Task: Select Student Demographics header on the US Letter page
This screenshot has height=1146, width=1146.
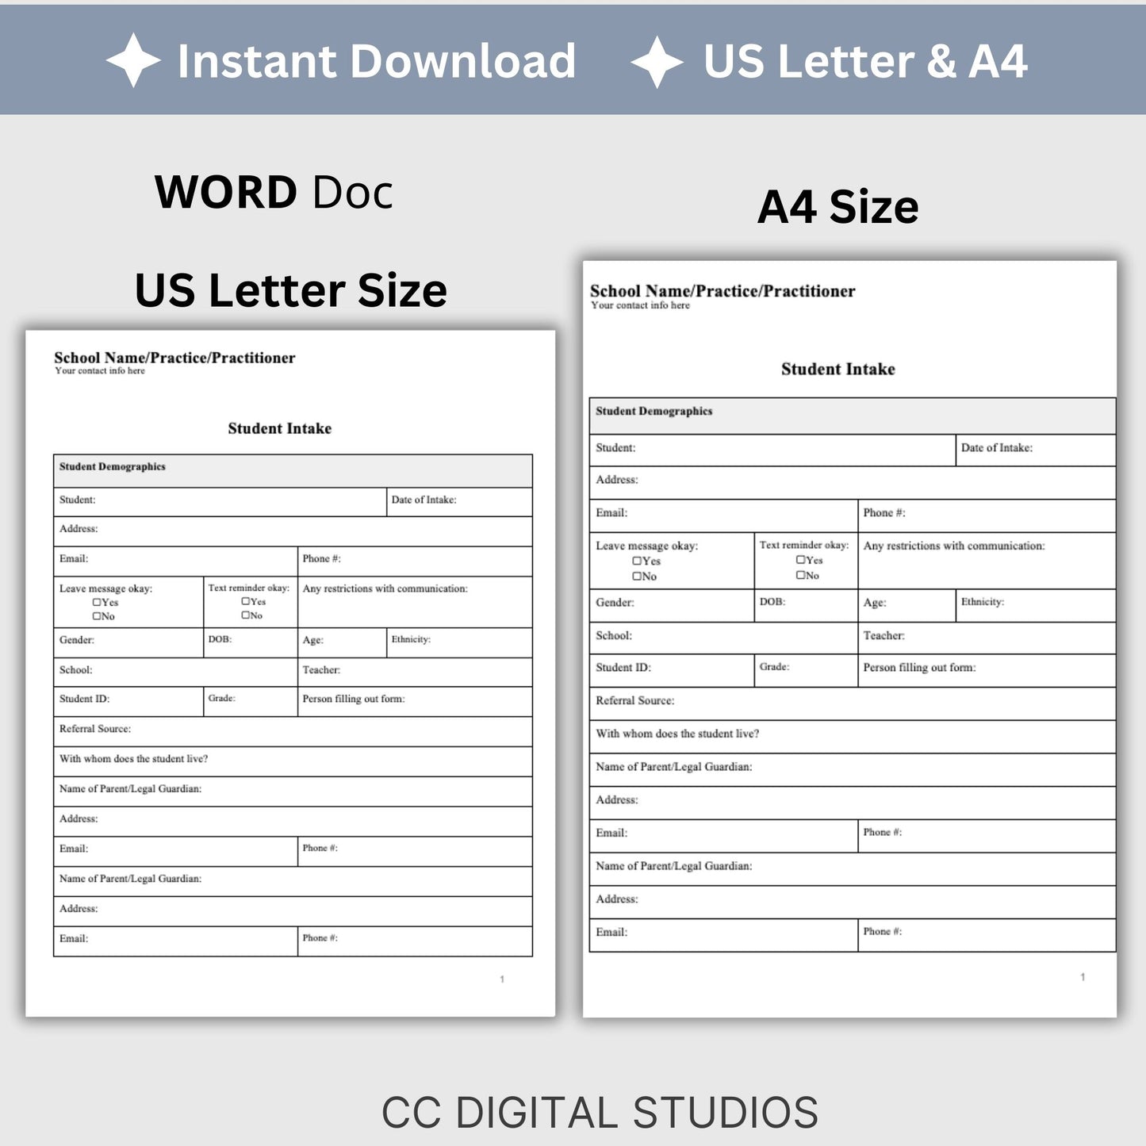Action: tap(293, 471)
